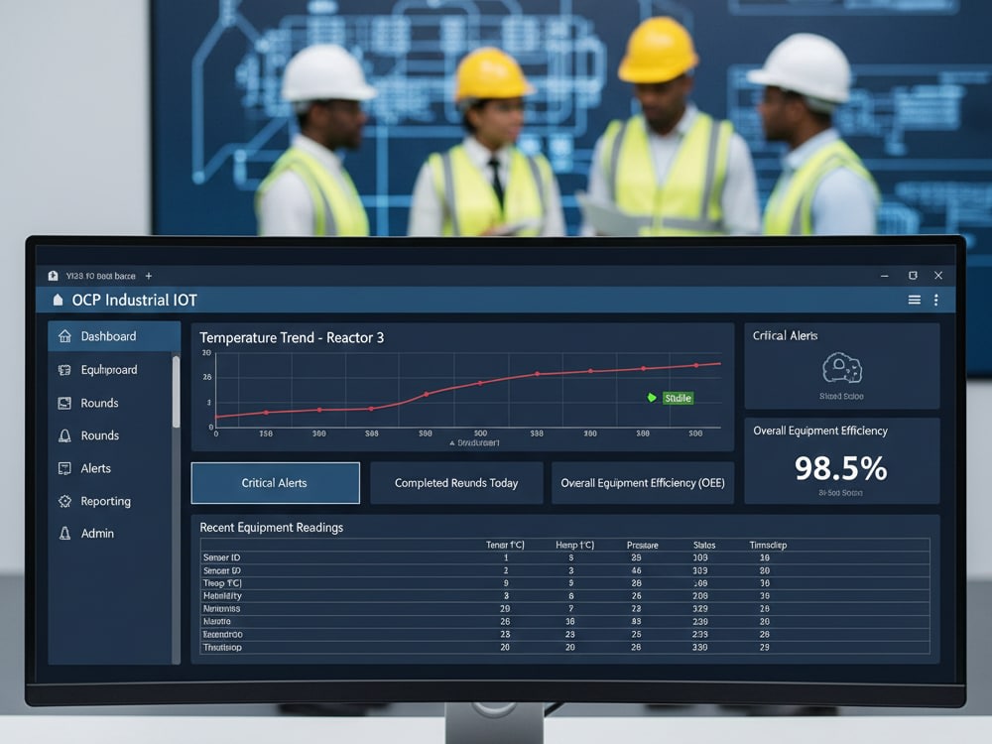Maximize the window with the square icon
The height and width of the screenshot is (744, 992).
coord(913,275)
